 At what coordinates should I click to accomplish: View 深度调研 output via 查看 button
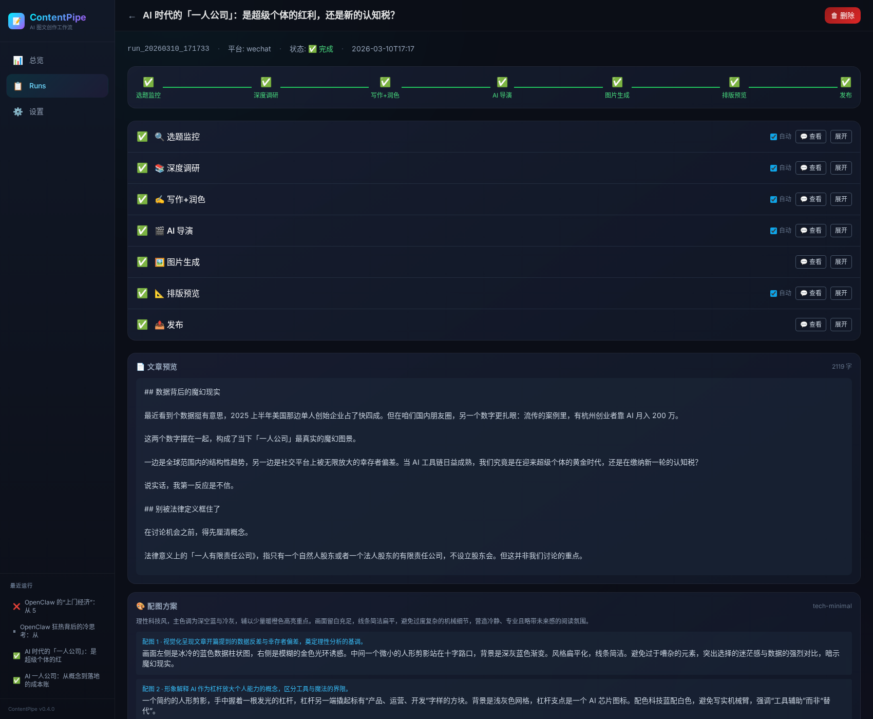(x=810, y=168)
